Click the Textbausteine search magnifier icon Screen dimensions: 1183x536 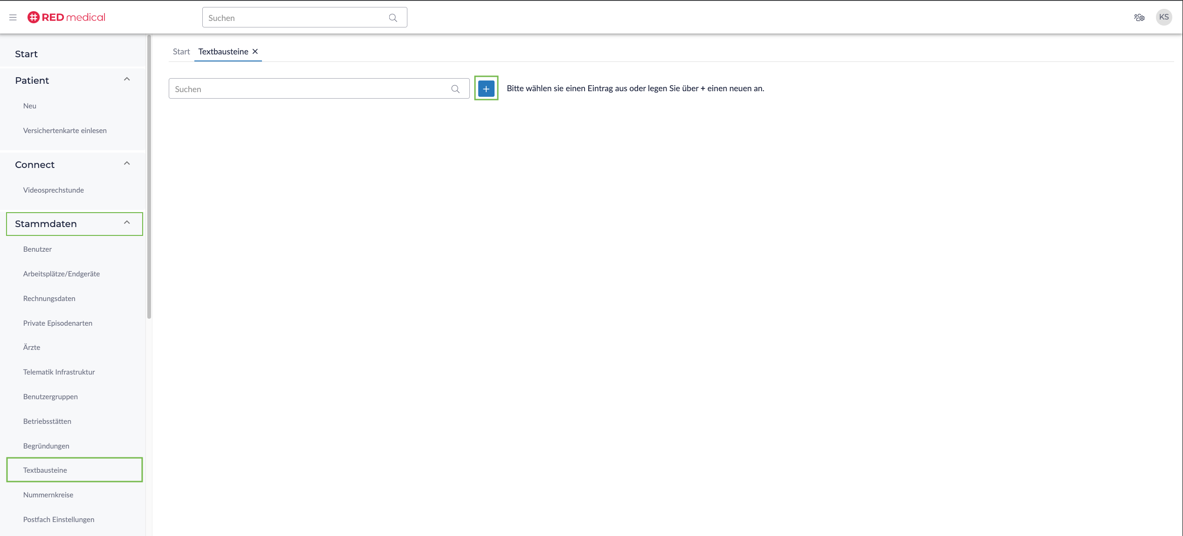pyautogui.click(x=455, y=89)
